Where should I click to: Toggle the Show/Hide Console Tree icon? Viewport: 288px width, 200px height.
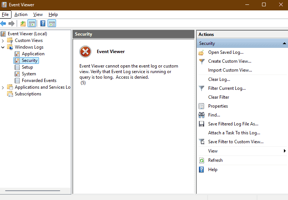tap(32, 23)
